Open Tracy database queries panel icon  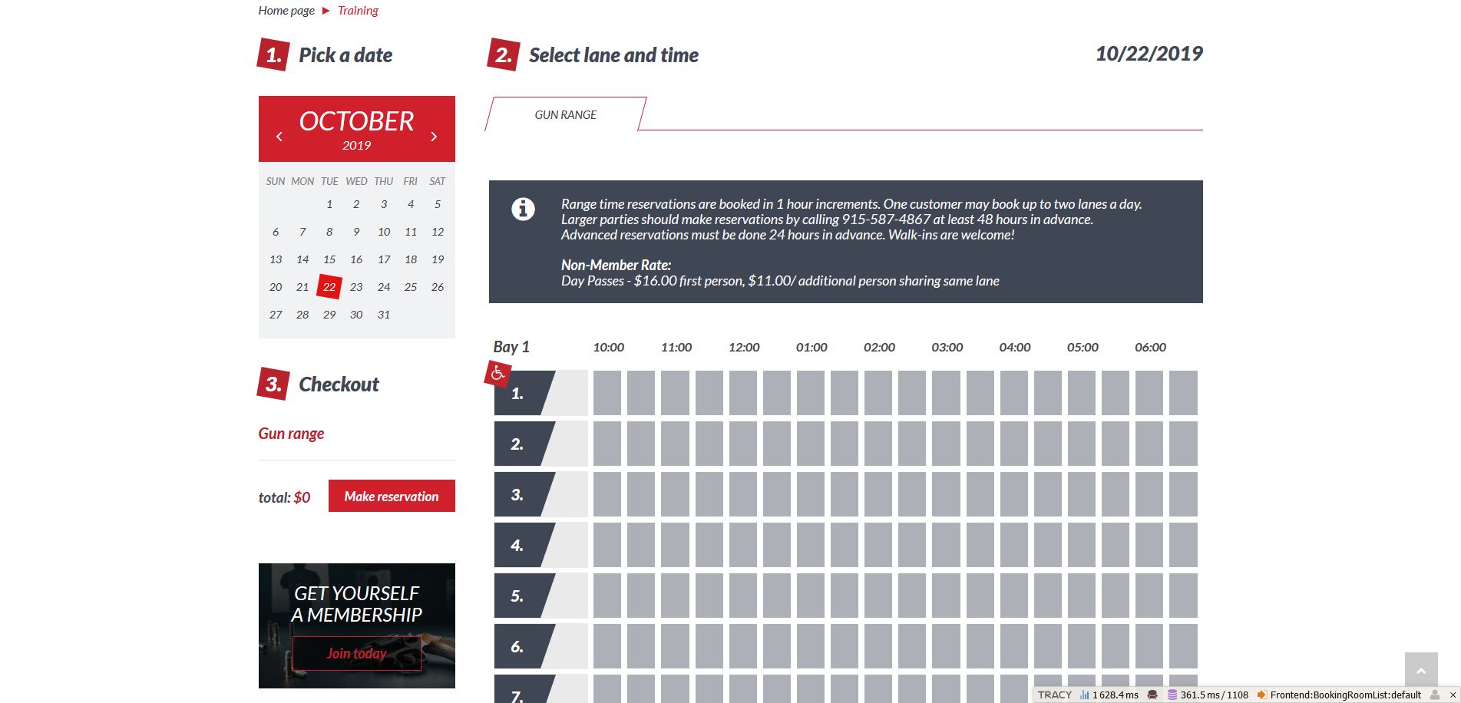point(1172,695)
